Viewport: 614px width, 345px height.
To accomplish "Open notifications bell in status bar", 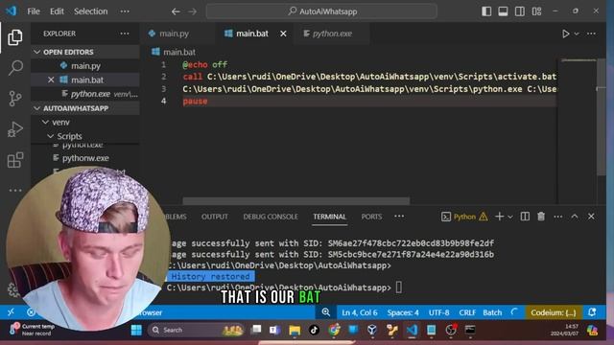I will tap(592, 312).
